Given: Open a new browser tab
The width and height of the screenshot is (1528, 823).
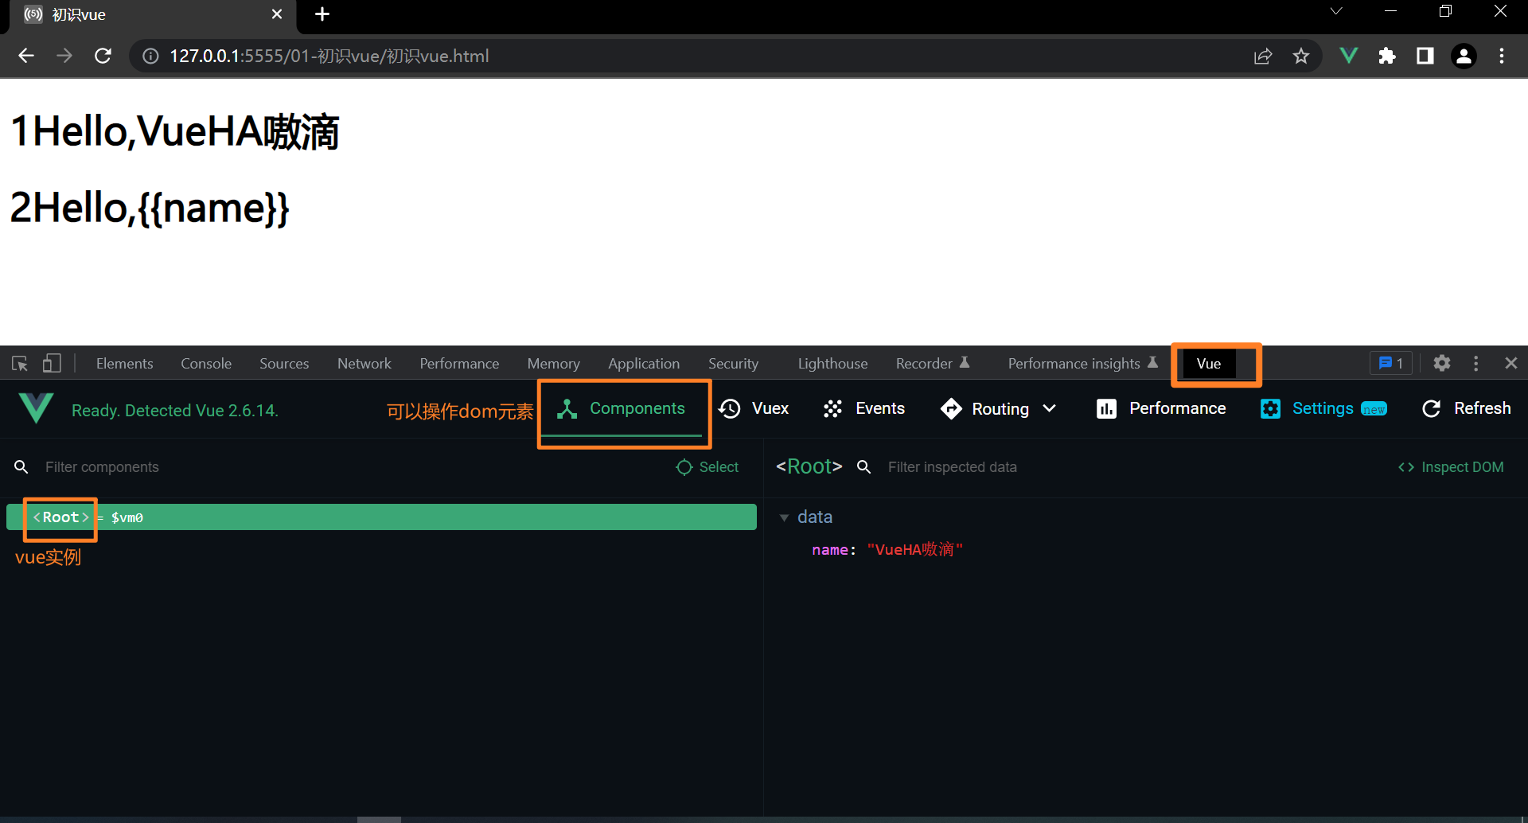Looking at the screenshot, I should 322,14.
